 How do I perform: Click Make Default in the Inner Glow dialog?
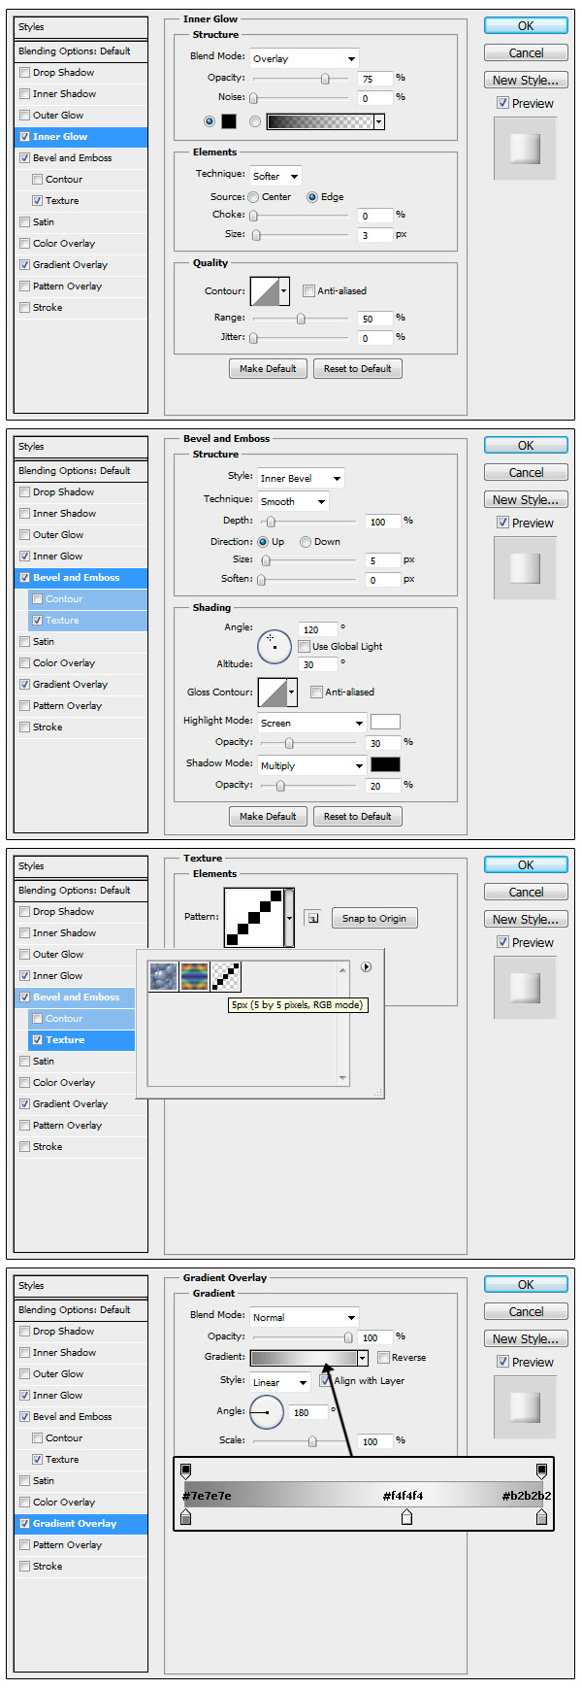click(x=268, y=369)
